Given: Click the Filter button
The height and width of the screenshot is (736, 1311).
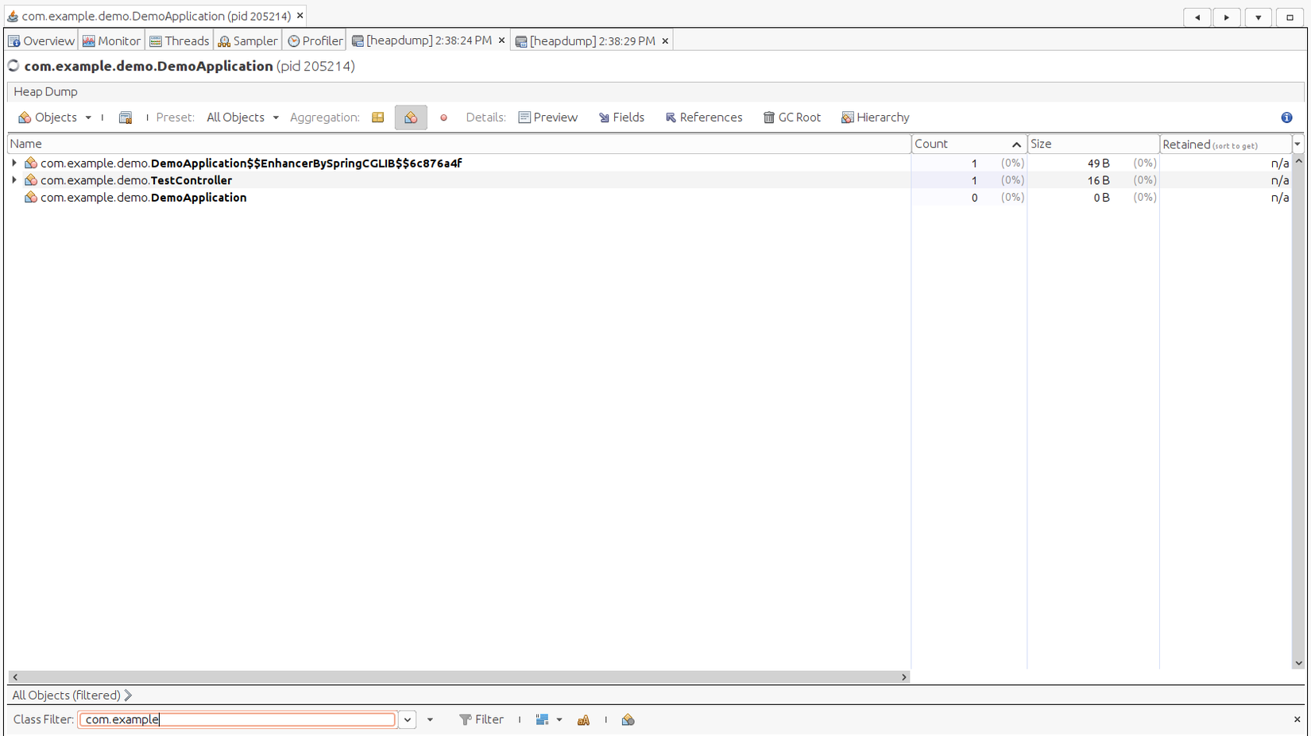Looking at the screenshot, I should tap(481, 719).
